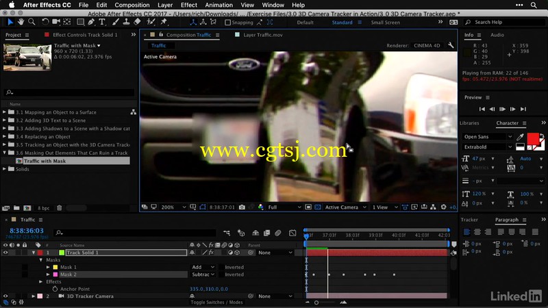Open the Layer menu
The height and width of the screenshot is (308, 548).
pyautogui.click(x=165, y=5)
